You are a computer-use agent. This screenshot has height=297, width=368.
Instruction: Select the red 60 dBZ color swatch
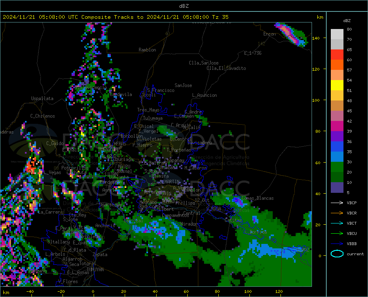coord(337,55)
